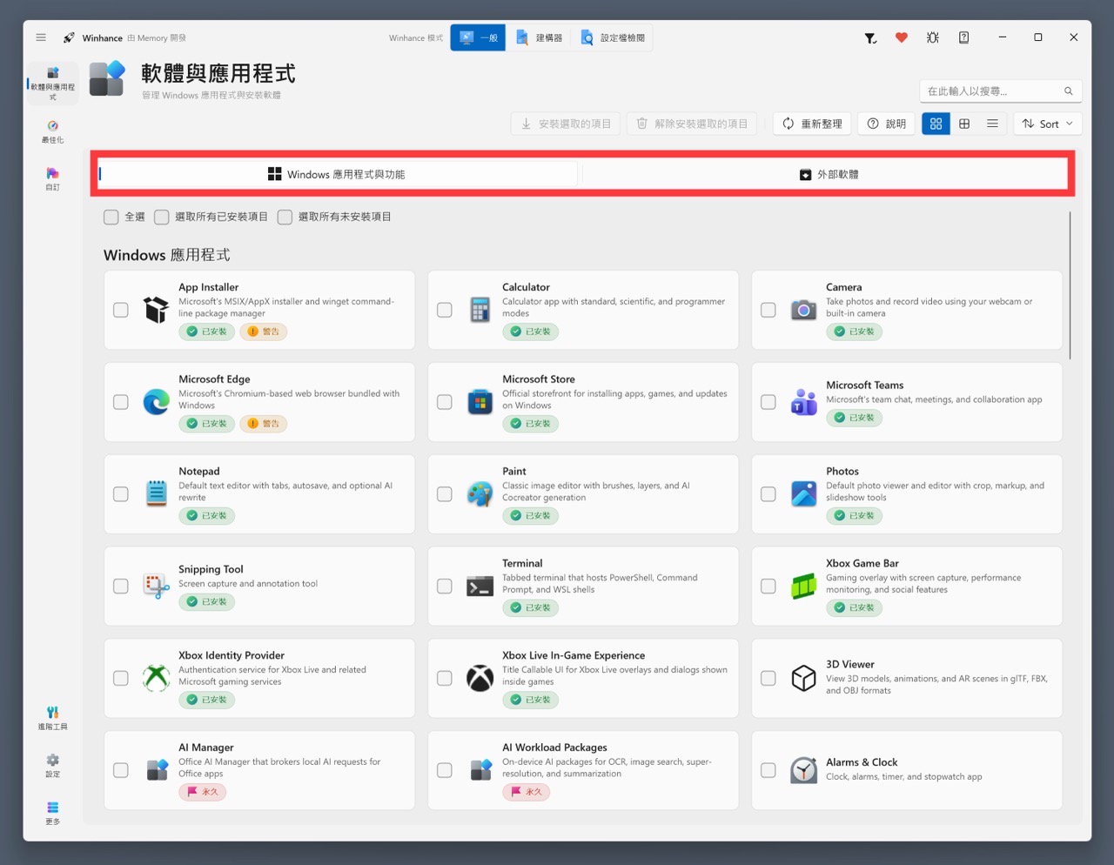This screenshot has height=865, width=1114.
Task: Click the filter funnel icon in title bar
Action: point(869,37)
